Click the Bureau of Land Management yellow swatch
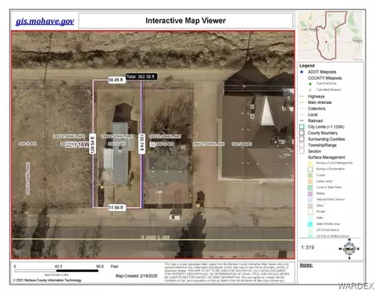This screenshot has width=375, height=294. point(310,163)
